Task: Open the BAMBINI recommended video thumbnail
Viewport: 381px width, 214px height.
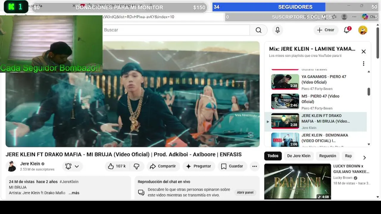Action: (x=297, y=181)
